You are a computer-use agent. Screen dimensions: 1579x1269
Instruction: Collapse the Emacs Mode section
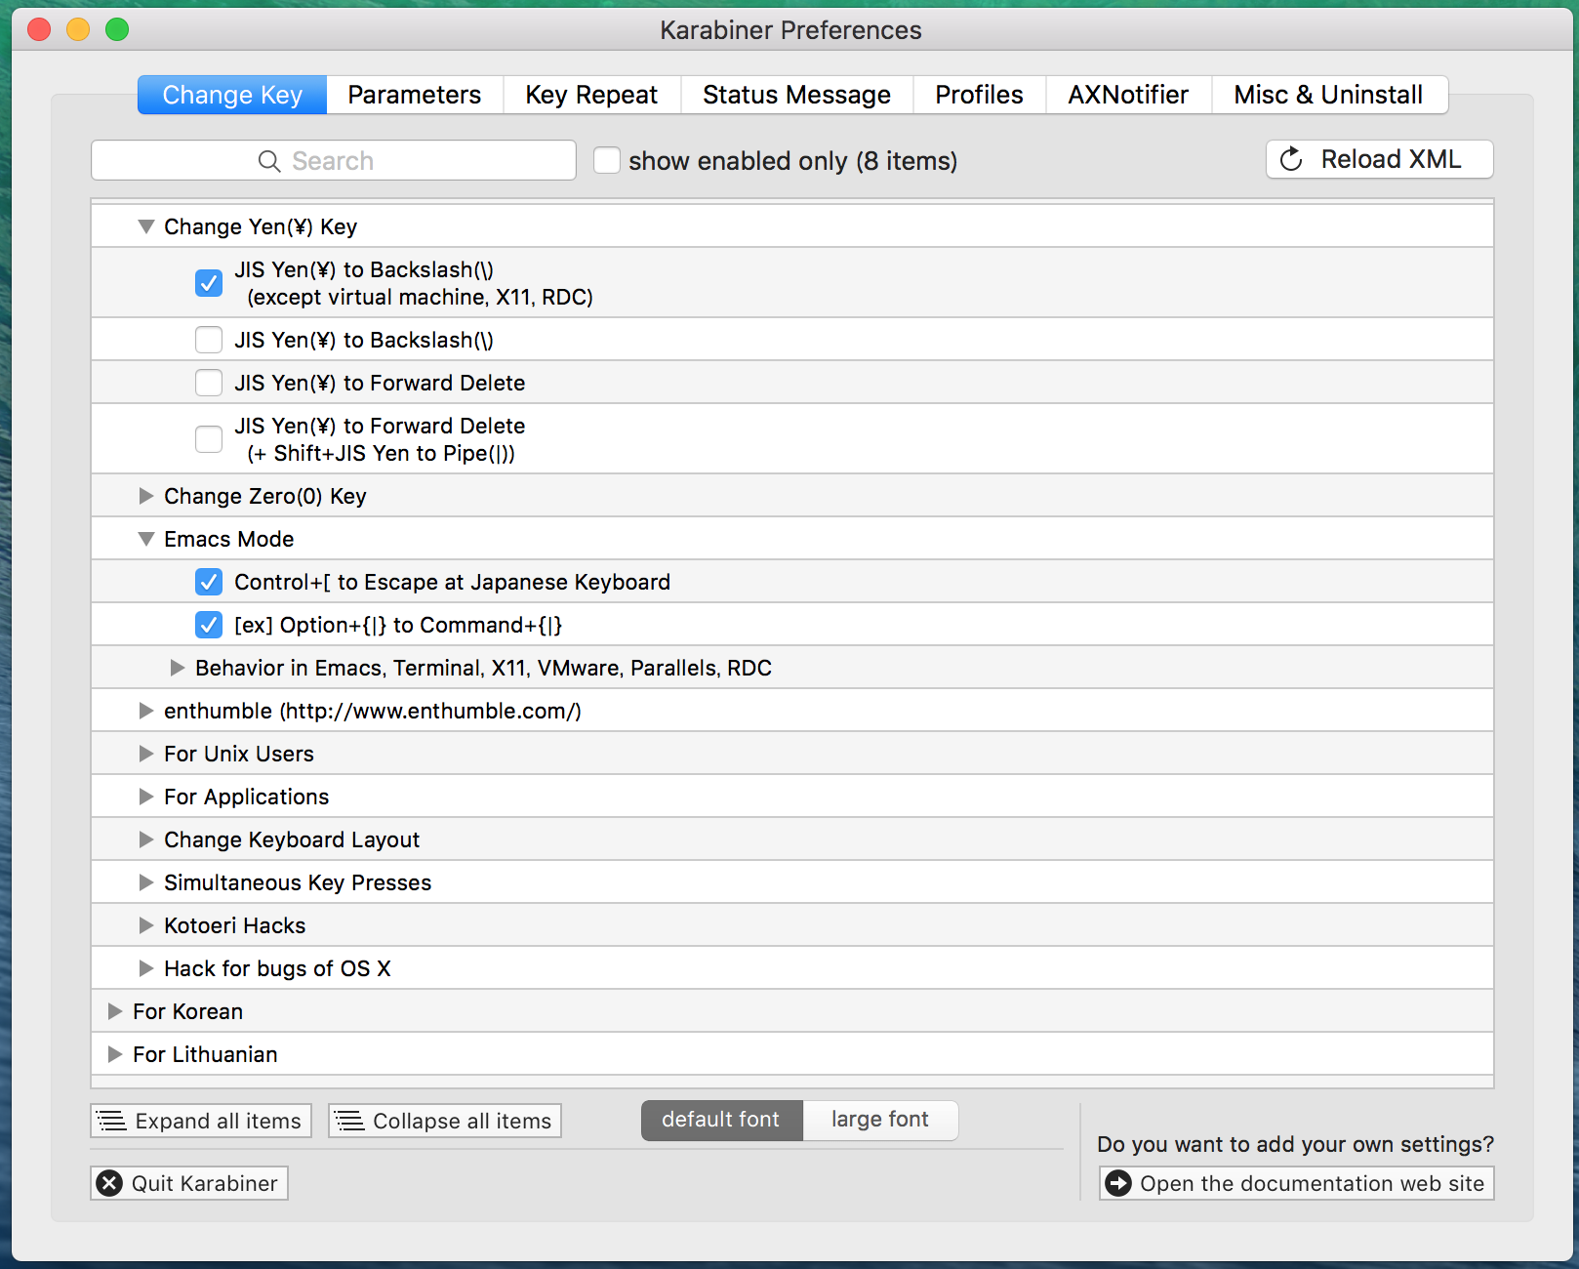[x=146, y=539]
